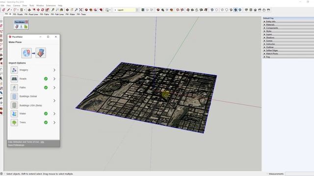Expand the Imagery options chevron
314x176 pixels.
click(54, 70)
